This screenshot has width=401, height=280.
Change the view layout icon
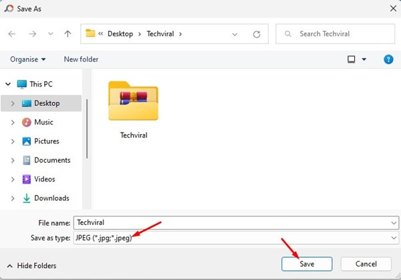point(351,60)
